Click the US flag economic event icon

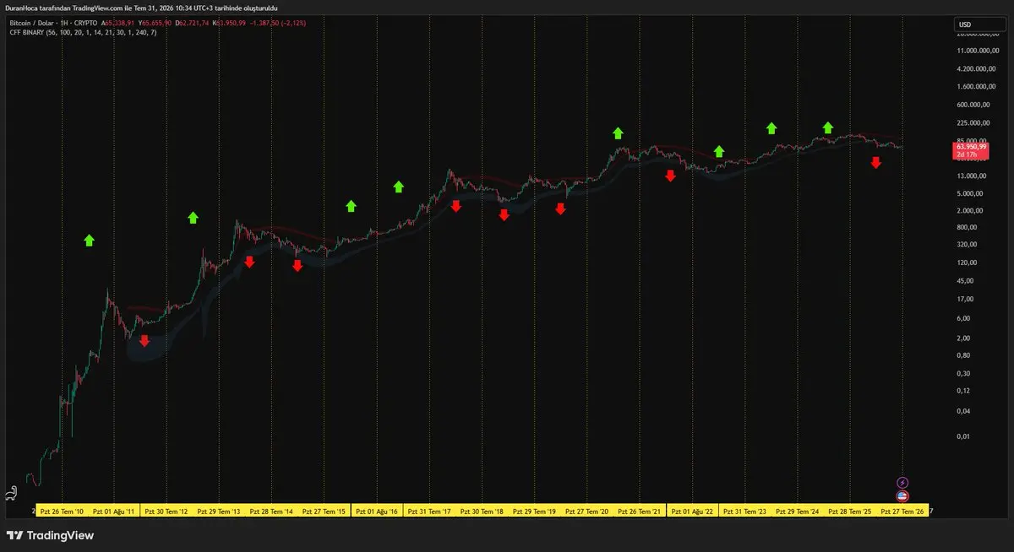click(902, 495)
